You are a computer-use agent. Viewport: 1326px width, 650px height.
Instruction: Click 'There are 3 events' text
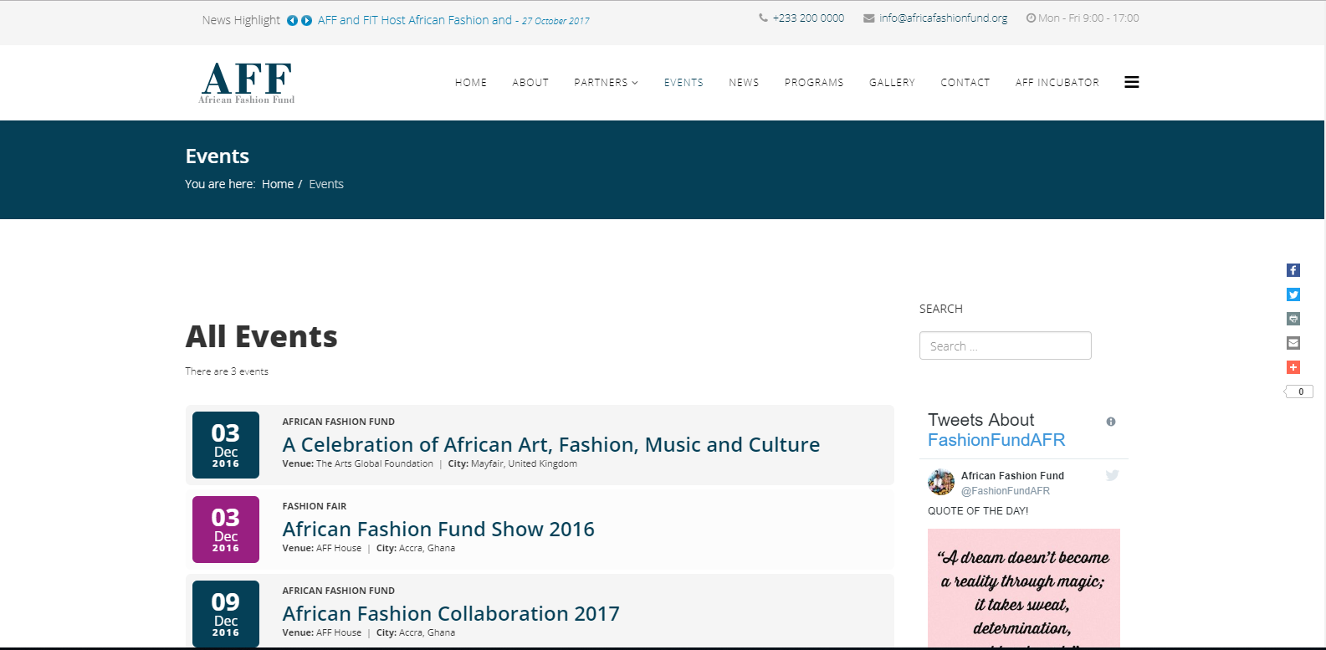coord(227,371)
